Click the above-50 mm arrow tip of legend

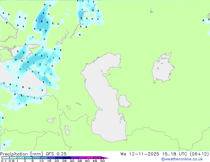105,158
